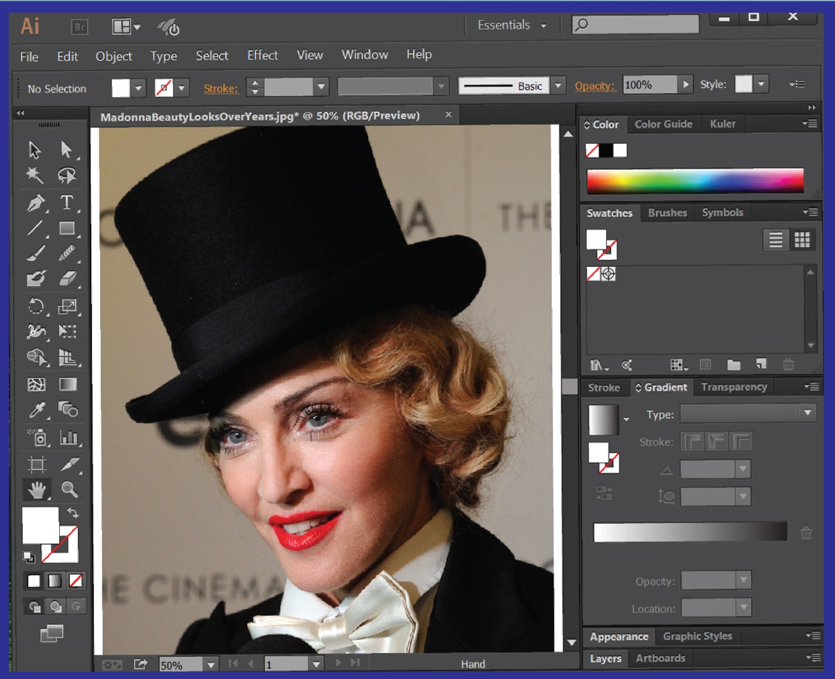Open the zoom level dropdown at 50%
This screenshot has height=679, width=835.
point(211,665)
